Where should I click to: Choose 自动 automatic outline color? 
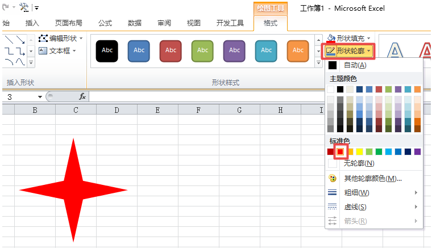coord(355,65)
